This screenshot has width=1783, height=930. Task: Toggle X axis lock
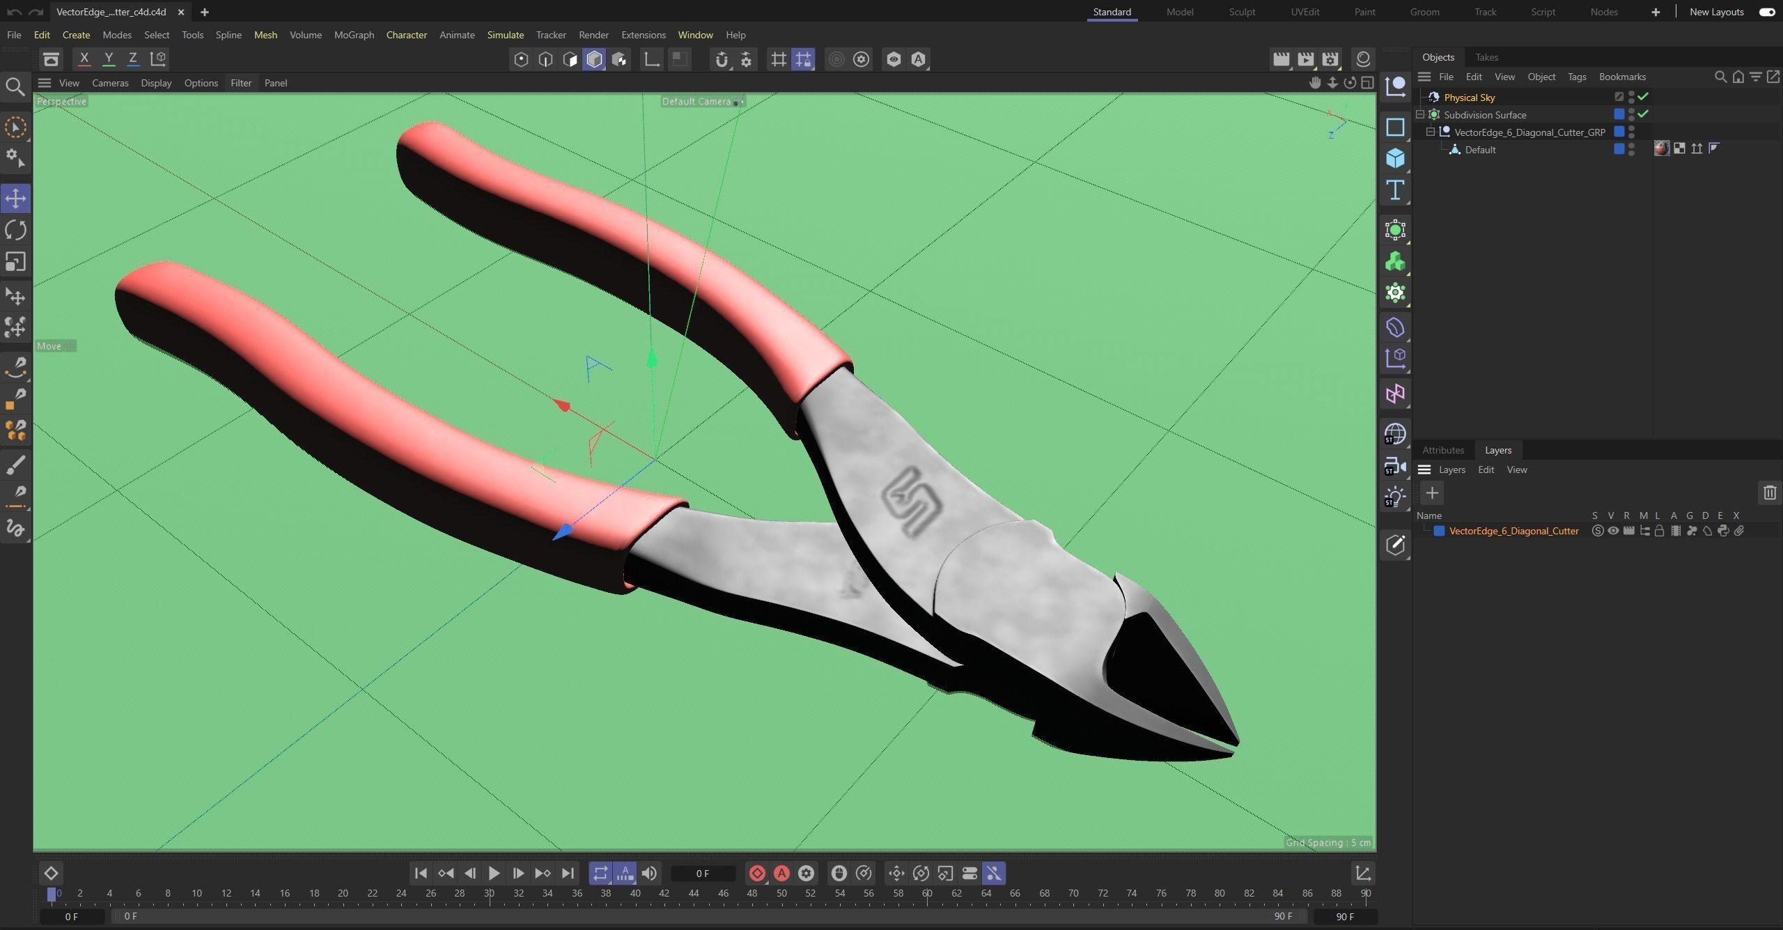(x=84, y=59)
